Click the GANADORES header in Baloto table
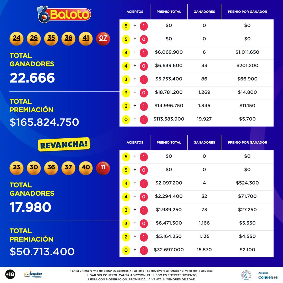 click(204, 12)
